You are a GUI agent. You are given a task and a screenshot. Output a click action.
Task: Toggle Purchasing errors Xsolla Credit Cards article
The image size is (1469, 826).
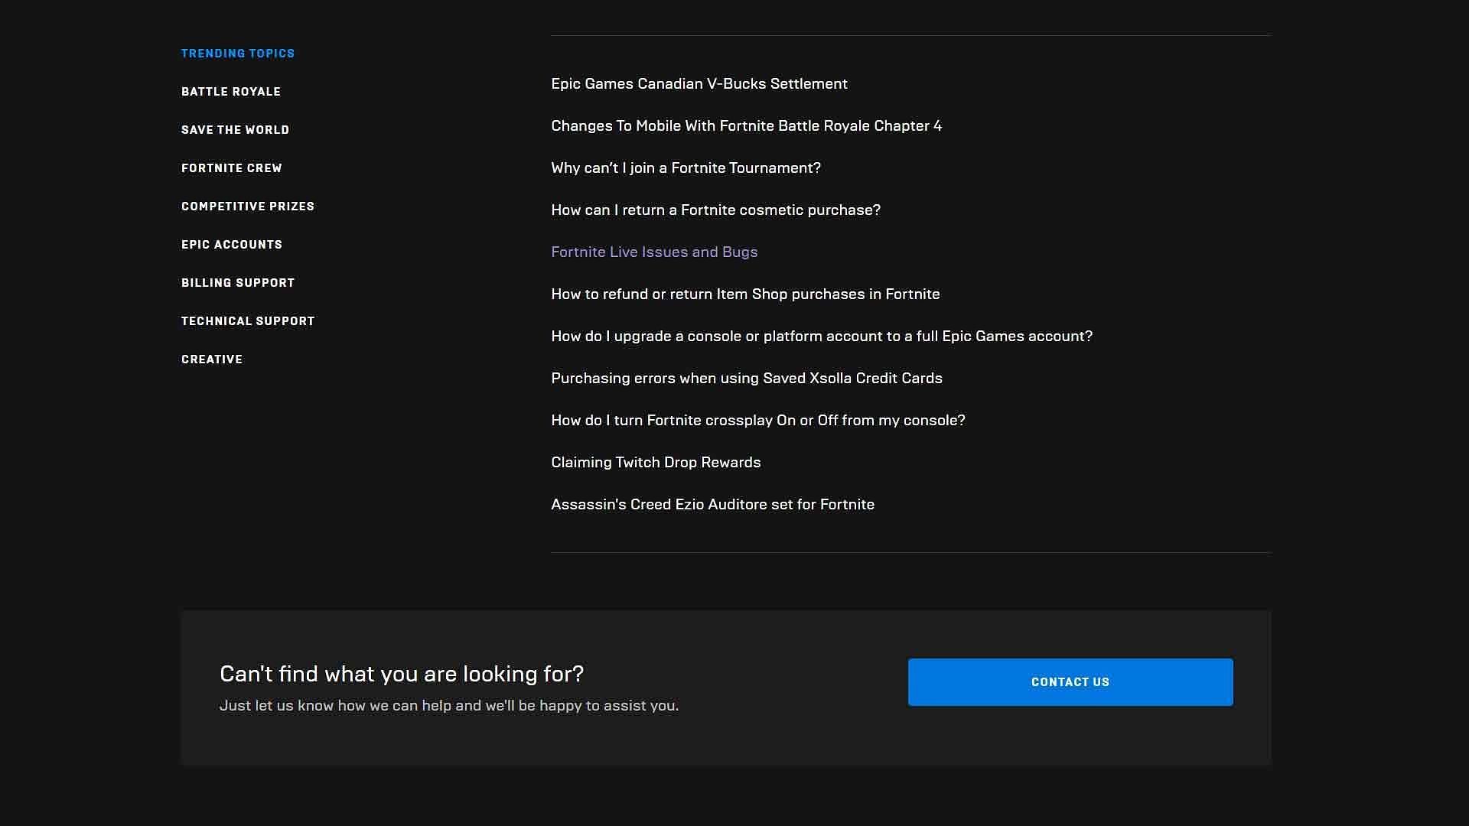(x=747, y=379)
